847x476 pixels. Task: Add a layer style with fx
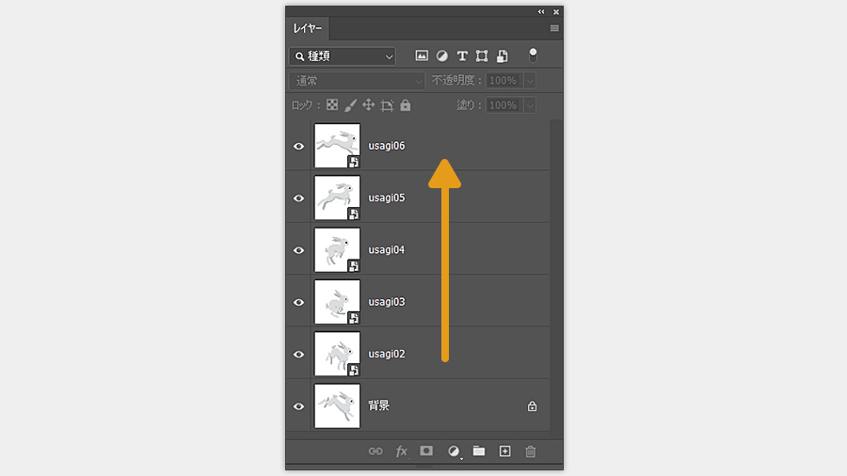point(401,452)
